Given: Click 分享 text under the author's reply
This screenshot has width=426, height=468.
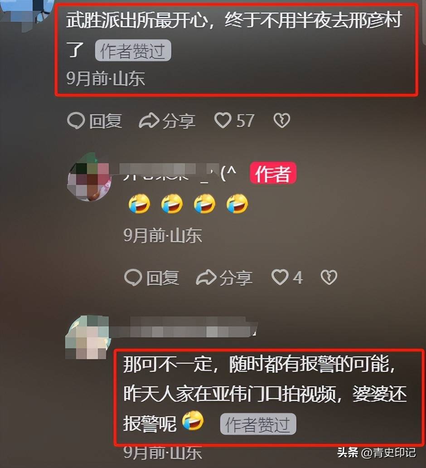Looking at the screenshot, I should 236,278.
